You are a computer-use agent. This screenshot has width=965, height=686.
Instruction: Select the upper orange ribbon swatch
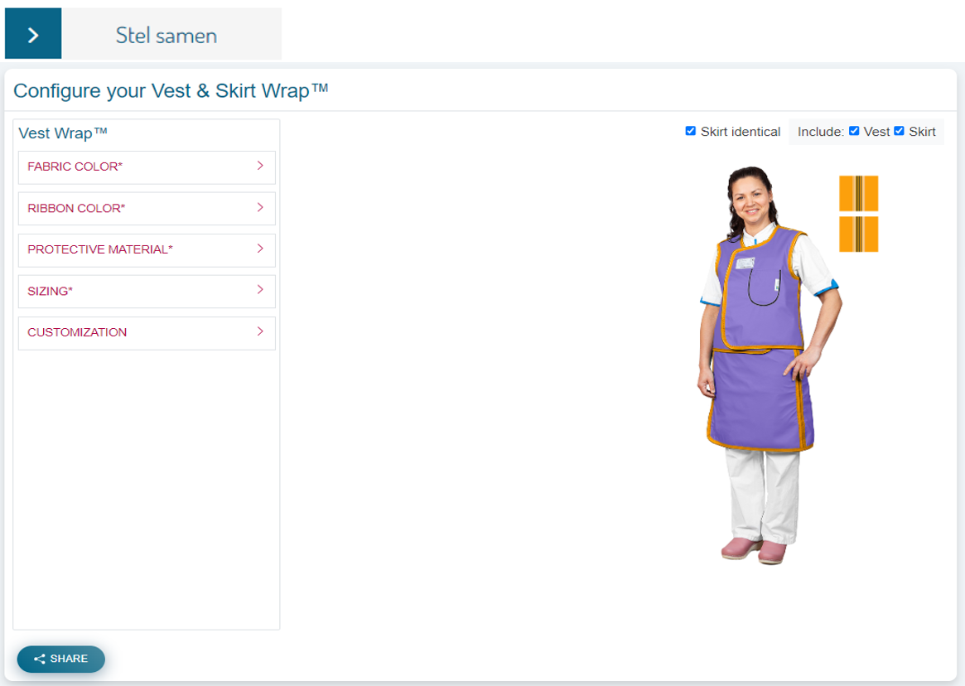pyautogui.click(x=858, y=193)
